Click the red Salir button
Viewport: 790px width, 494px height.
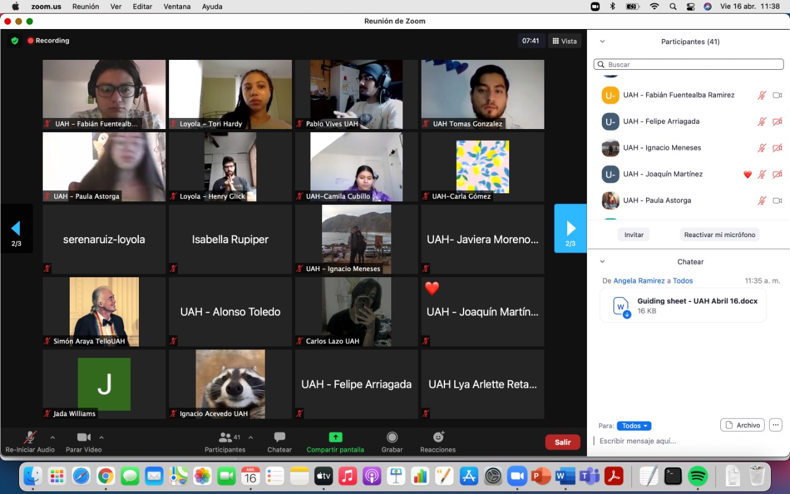click(x=562, y=442)
